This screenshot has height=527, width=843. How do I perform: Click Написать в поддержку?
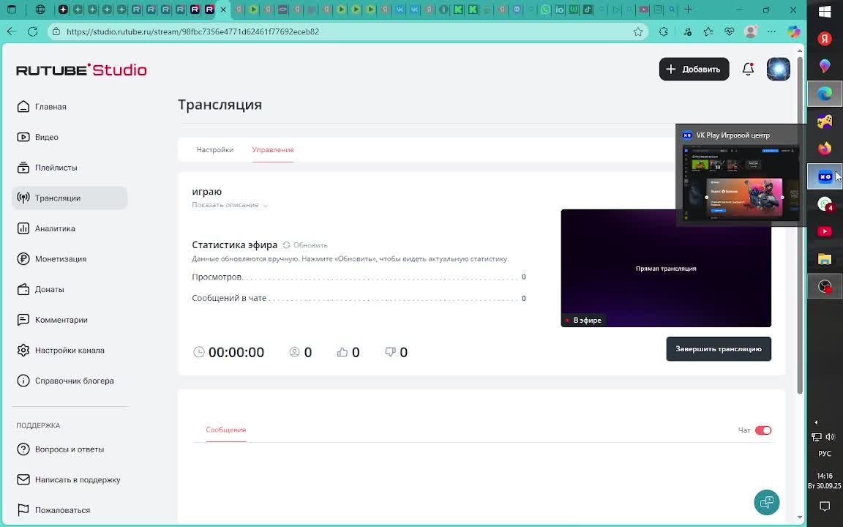tap(70, 479)
